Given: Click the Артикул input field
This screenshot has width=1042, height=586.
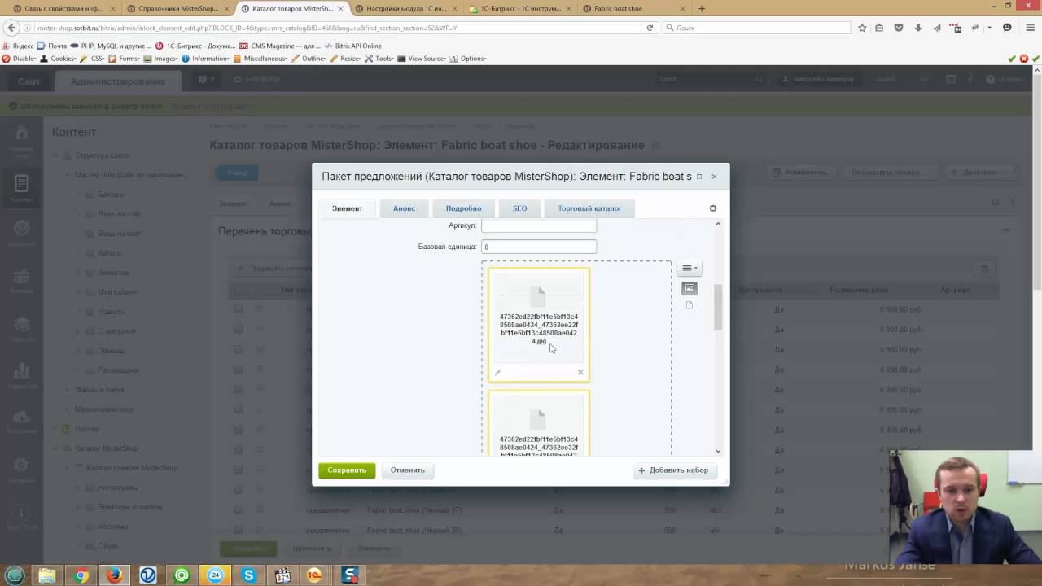Looking at the screenshot, I should pos(539,225).
